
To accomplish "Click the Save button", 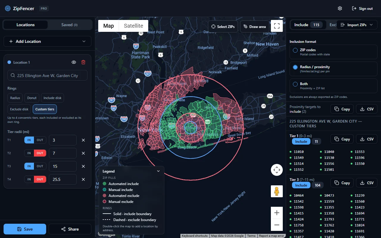I will coord(25,229).
